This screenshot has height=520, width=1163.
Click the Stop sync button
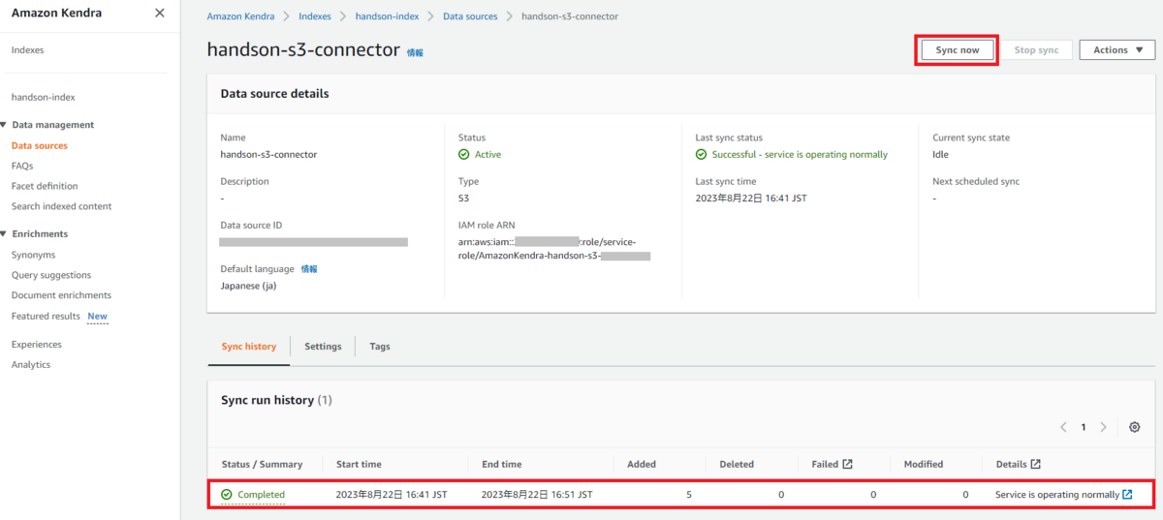pyautogui.click(x=1036, y=50)
